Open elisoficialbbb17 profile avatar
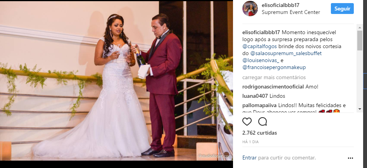The width and height of the screenshot is (367, 168). tap(250, 9)
